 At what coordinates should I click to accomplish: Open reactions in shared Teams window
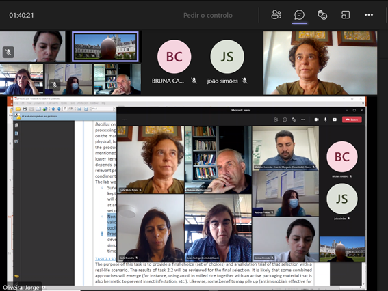click(294, 120)
